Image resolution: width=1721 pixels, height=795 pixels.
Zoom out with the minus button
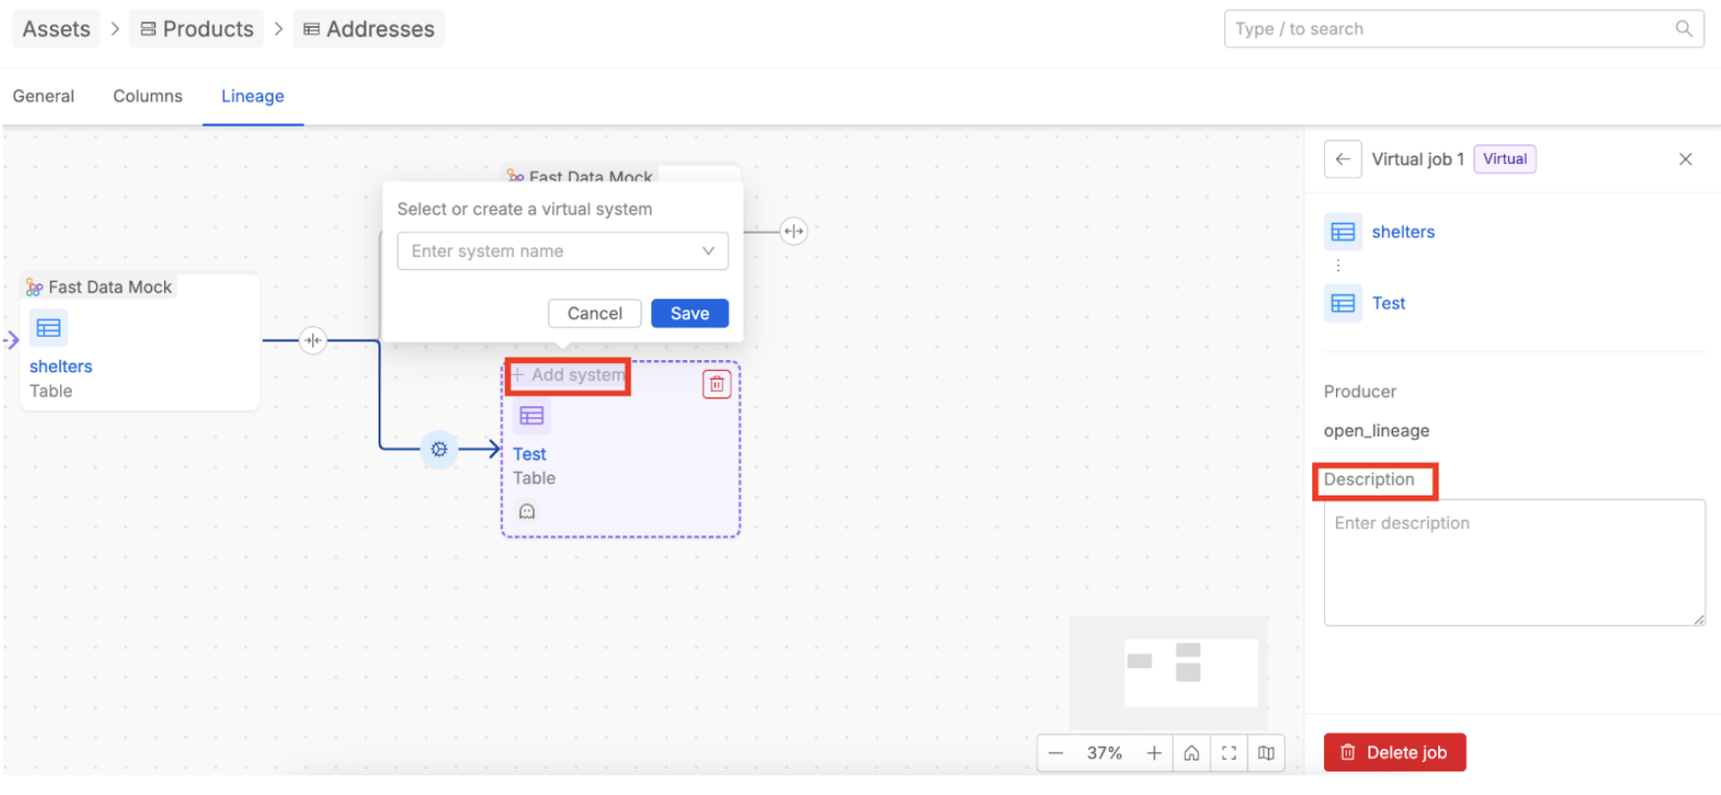click(x=1056, y=753)
